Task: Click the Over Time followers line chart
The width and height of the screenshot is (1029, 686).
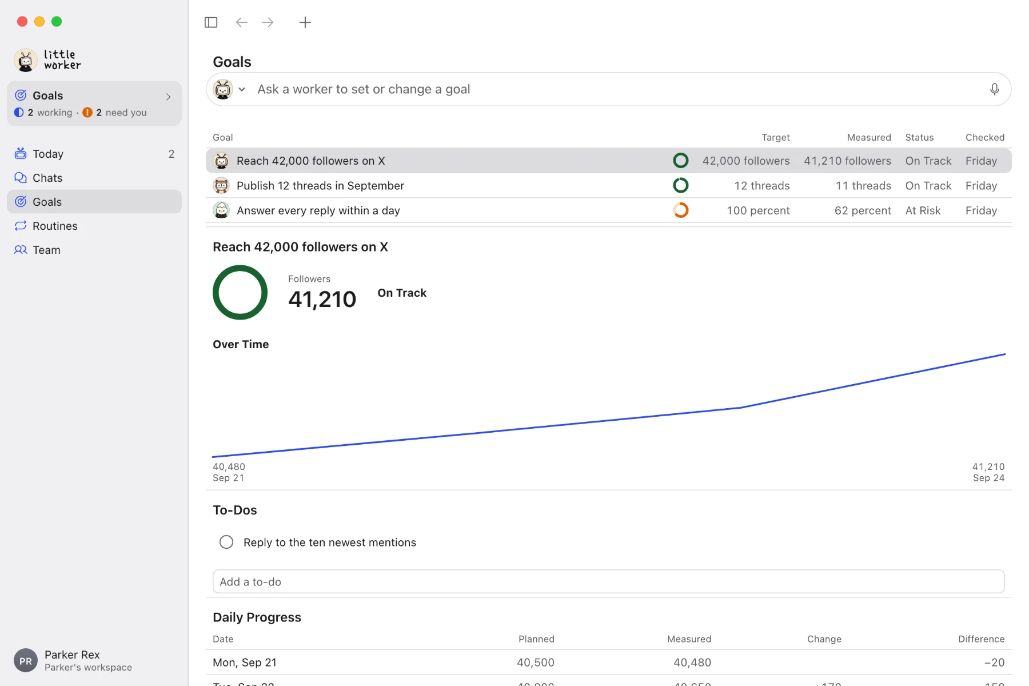Action: 609,406
